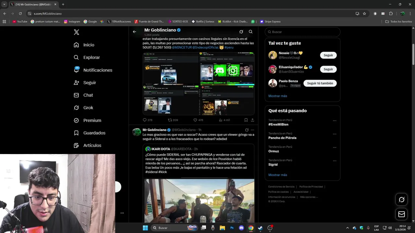
Task: Click the #peru hashtag
Action: (229, 48)
